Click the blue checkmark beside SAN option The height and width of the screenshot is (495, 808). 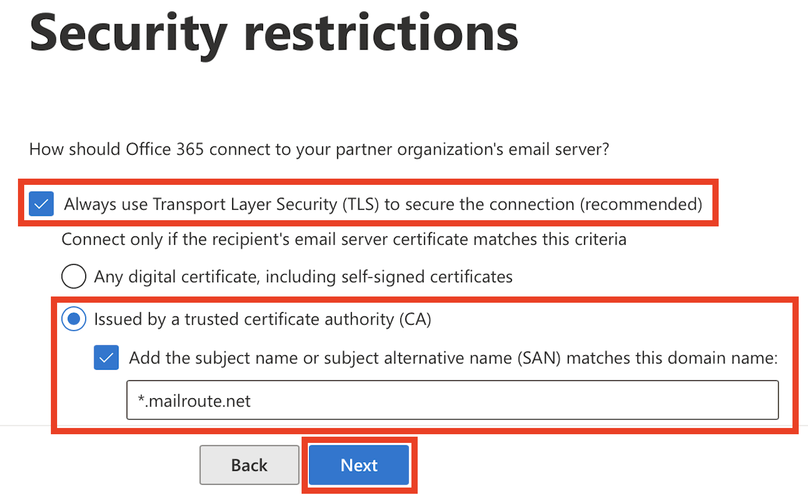106,358
